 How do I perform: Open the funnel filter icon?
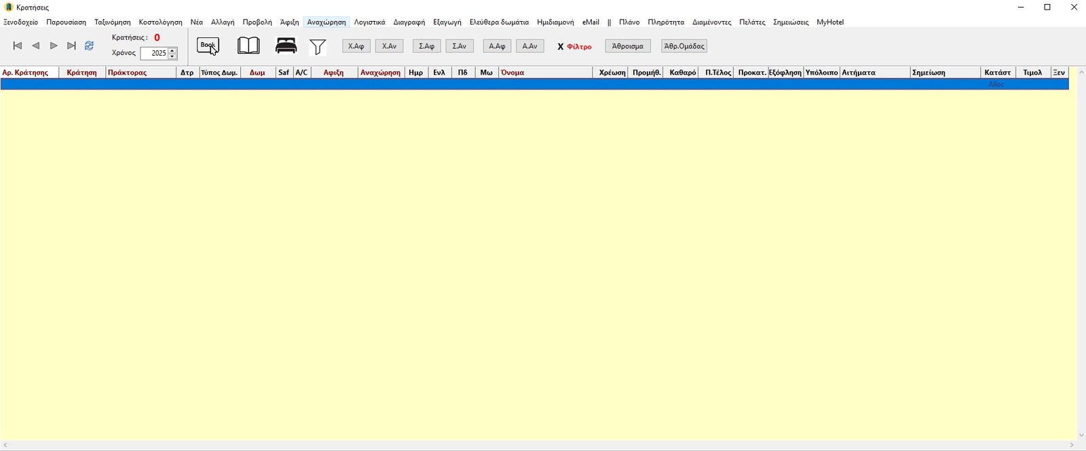[318, 47]
